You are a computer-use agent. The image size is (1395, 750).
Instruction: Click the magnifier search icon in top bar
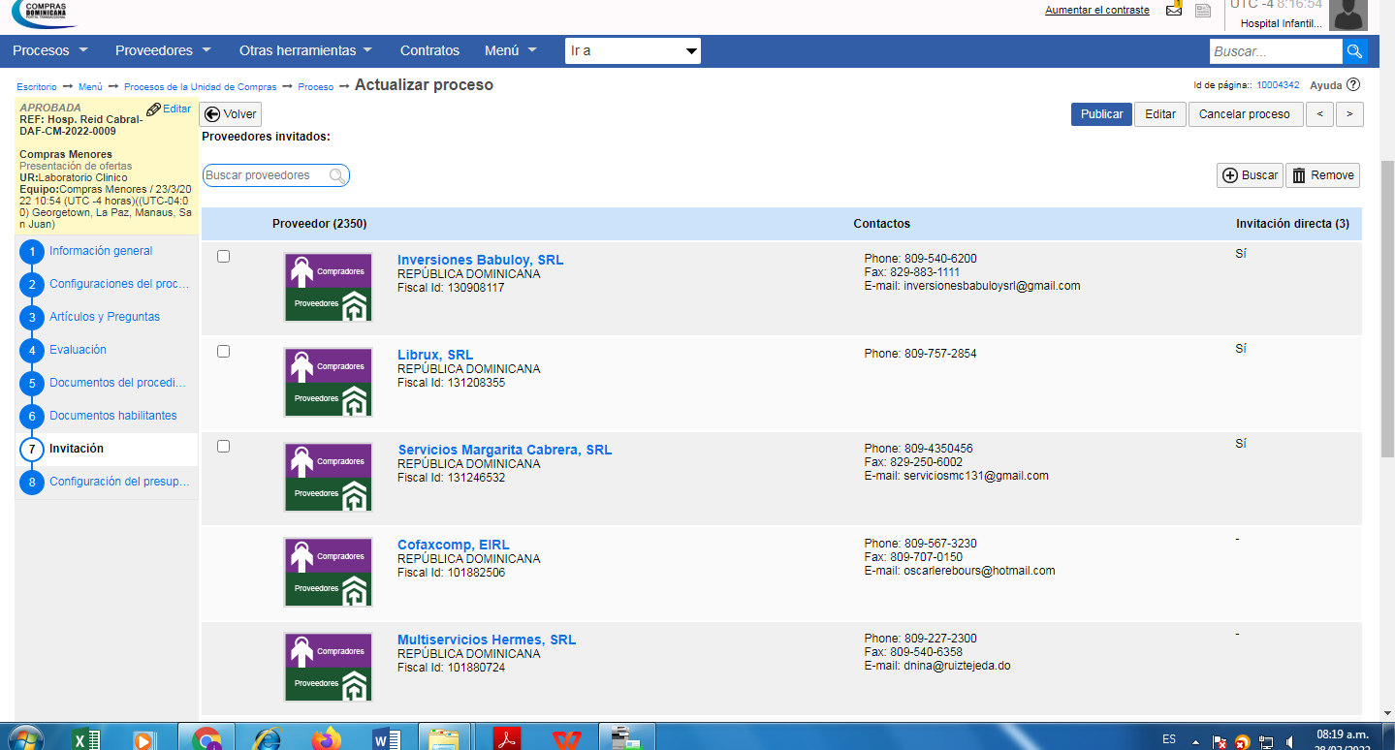click(x=1354, y=51)
